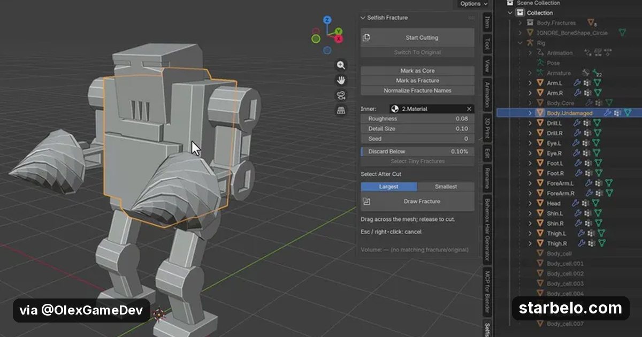Image resolution: width=642 pixels, height=337 pixels.
Task: Switch perspective/orthographic with the grid icon
Action: 341,110
